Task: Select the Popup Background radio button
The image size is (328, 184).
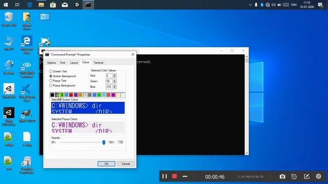Action: click(51, 85)
